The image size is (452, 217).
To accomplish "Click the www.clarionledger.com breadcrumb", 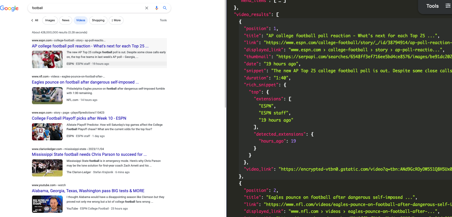I will (x=68, y=149).
